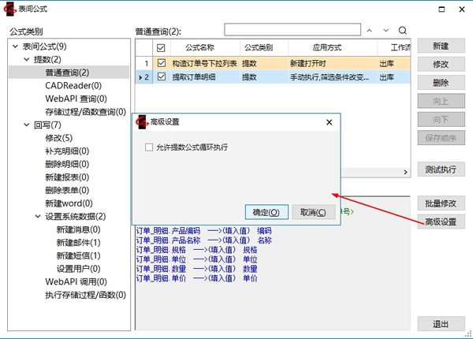Click the next result down arrow
The width and height of the screenshot is (473, 339).
point(385,31)
